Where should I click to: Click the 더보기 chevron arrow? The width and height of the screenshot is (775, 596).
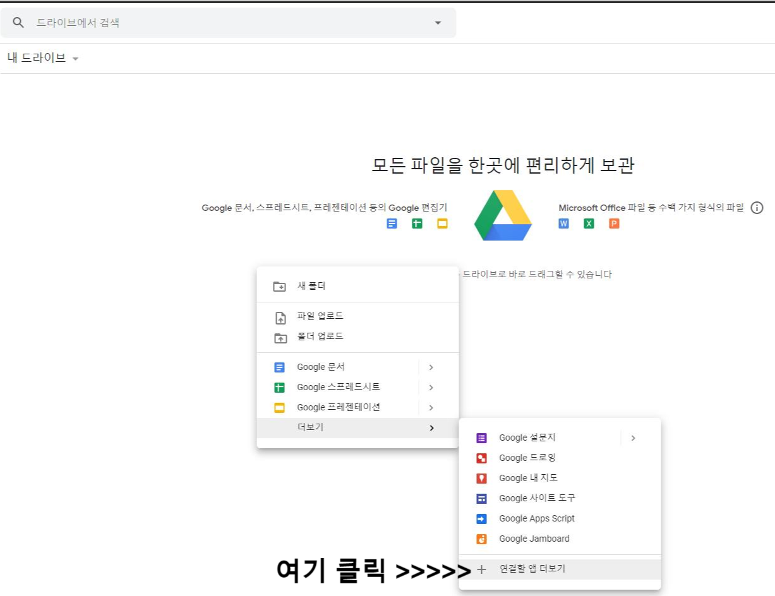(431, 428)
